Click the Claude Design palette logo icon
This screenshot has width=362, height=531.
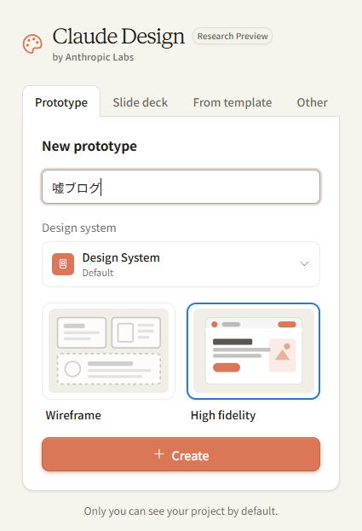pos(32,44)
